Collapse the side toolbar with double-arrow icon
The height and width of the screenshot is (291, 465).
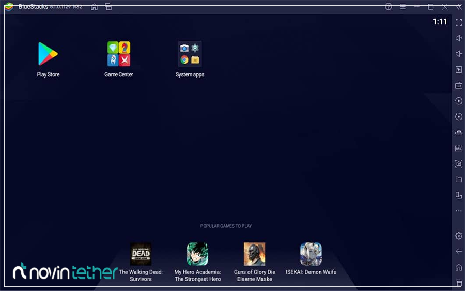coord(459,7)
